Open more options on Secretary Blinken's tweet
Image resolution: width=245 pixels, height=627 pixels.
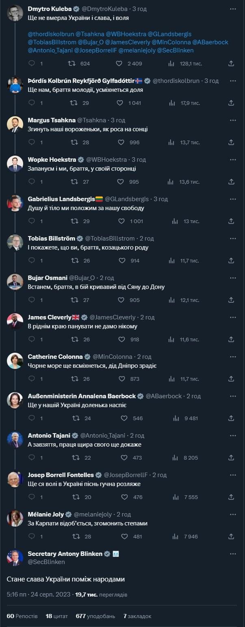tap(233, 554)
